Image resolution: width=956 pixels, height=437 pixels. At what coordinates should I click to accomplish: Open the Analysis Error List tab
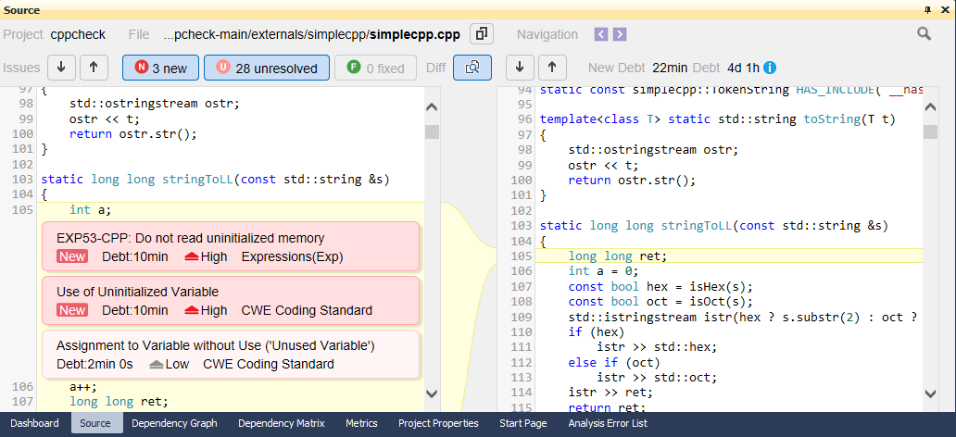coord(608,423)
